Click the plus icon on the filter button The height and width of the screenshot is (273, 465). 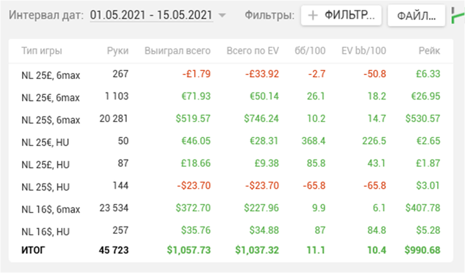pyautogui.click(x=313, y=15)
